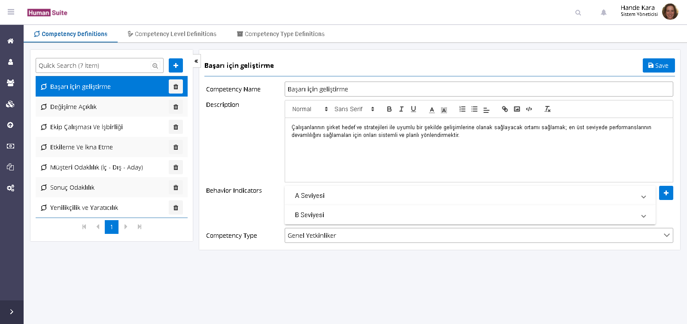Add a new behavior indicator
This screenshot has width=687, height=324.
(666, 193)
